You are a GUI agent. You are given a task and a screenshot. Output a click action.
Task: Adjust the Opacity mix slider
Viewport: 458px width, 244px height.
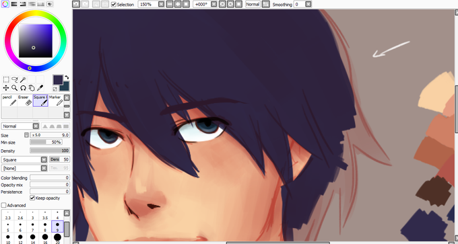click(x=50, y=185)
